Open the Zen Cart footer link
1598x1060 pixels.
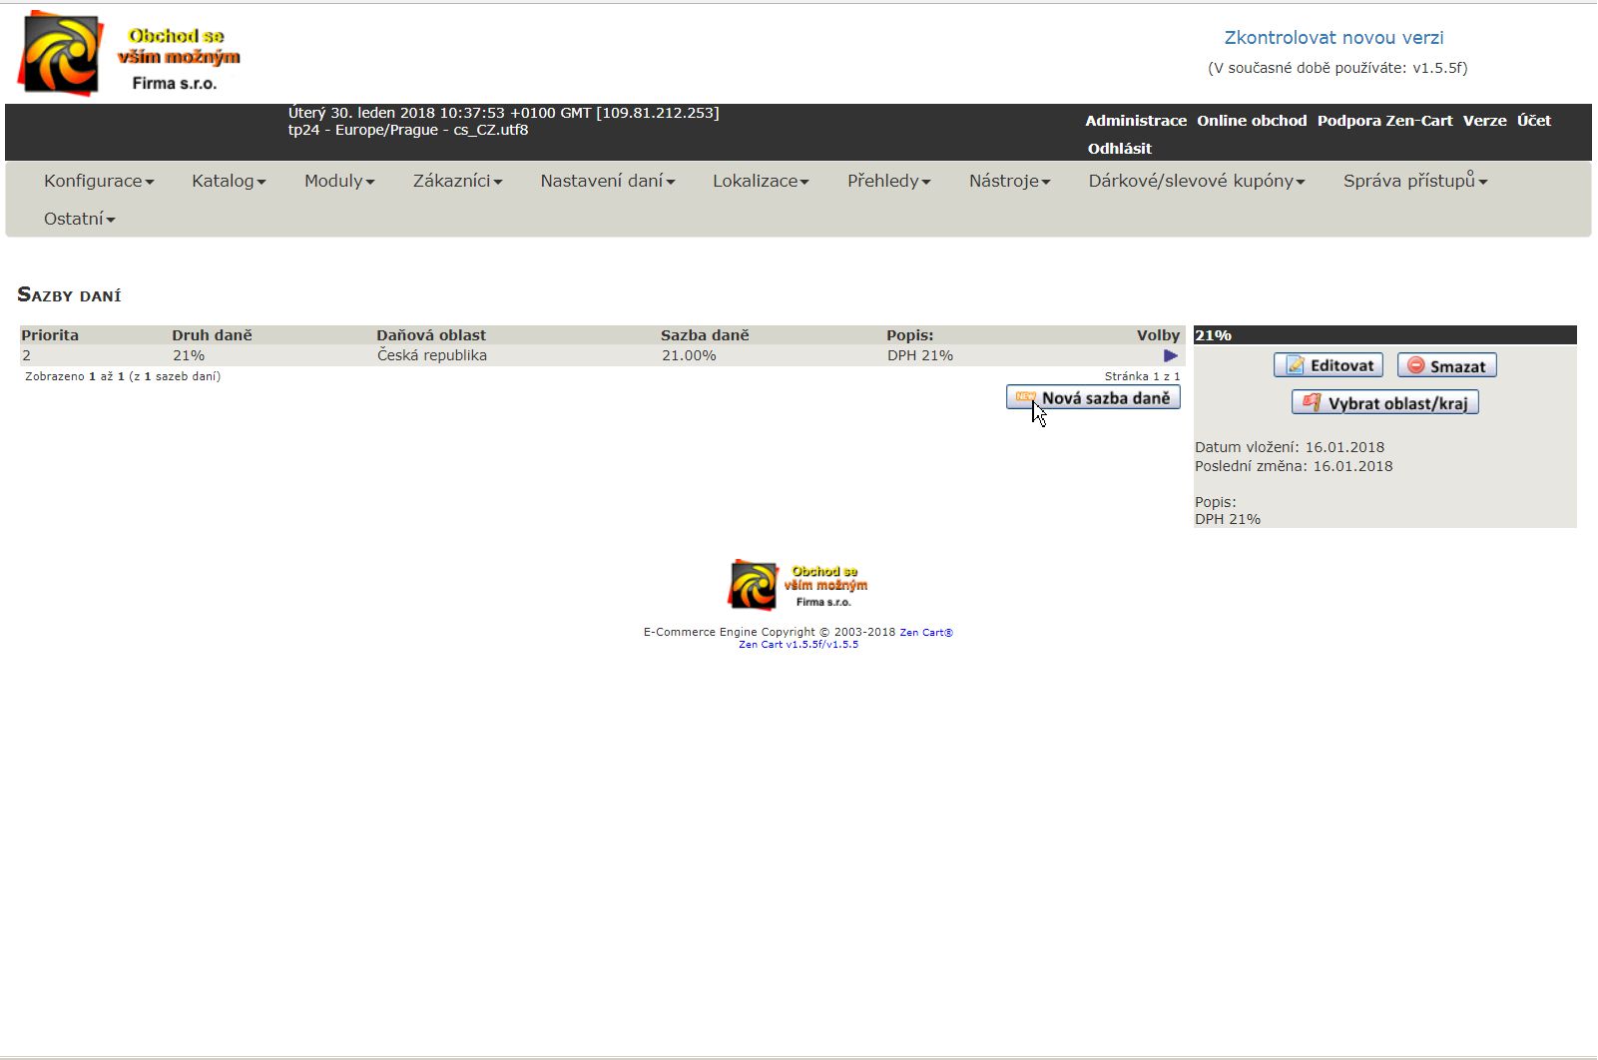pos(925,633)
